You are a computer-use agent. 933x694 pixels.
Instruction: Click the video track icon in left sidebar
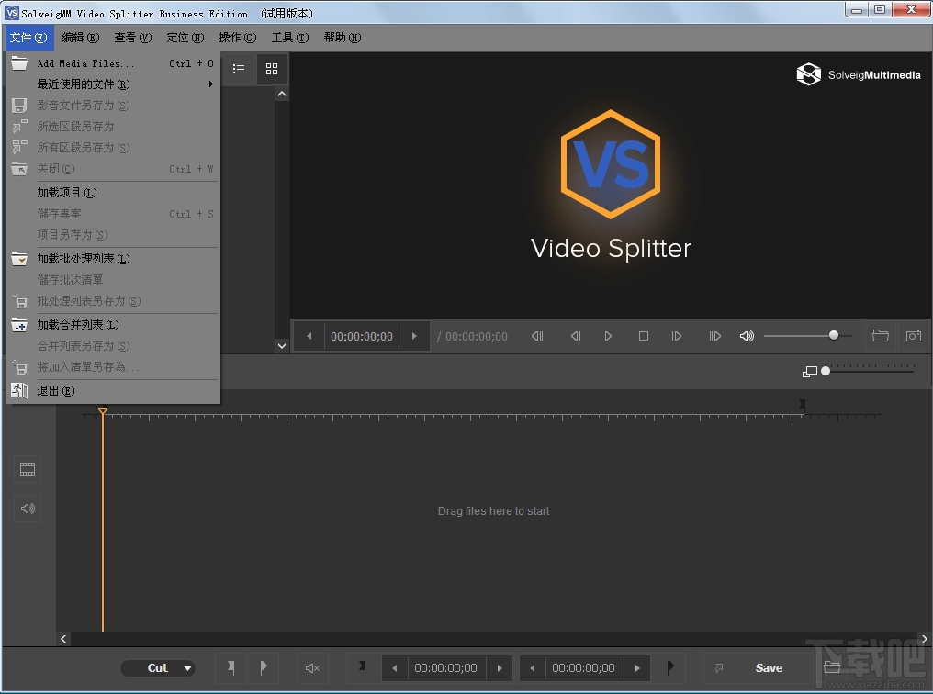tap(28, 469)
